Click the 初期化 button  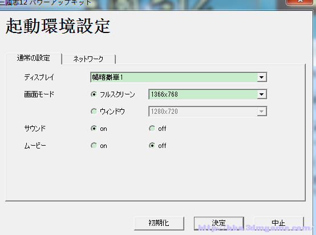tap(159, 223)
